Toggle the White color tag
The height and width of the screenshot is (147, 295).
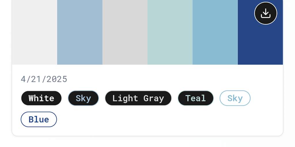[x=41, y=98]
